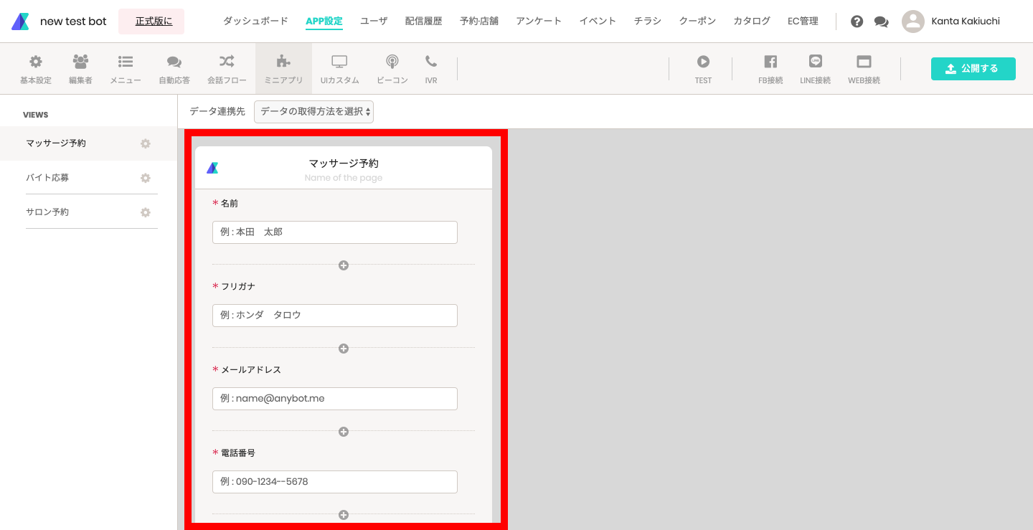Add field below フリガナ with plus icon
The width and height of the screenshot is (1033, 530).
344,349
